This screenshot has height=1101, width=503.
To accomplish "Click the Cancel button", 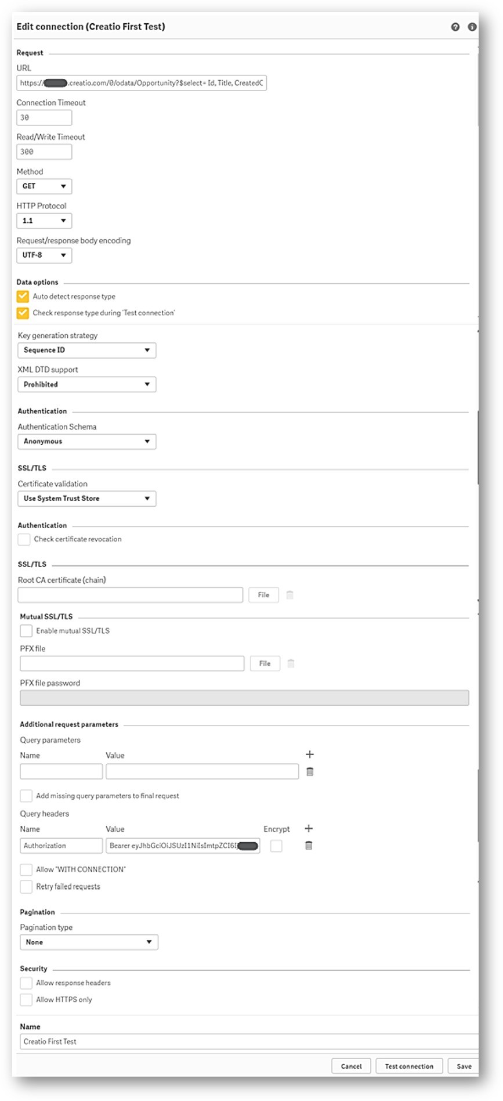I will (x=351, y=1067).
